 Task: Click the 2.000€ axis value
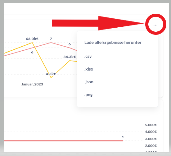(x=151, y=146)
